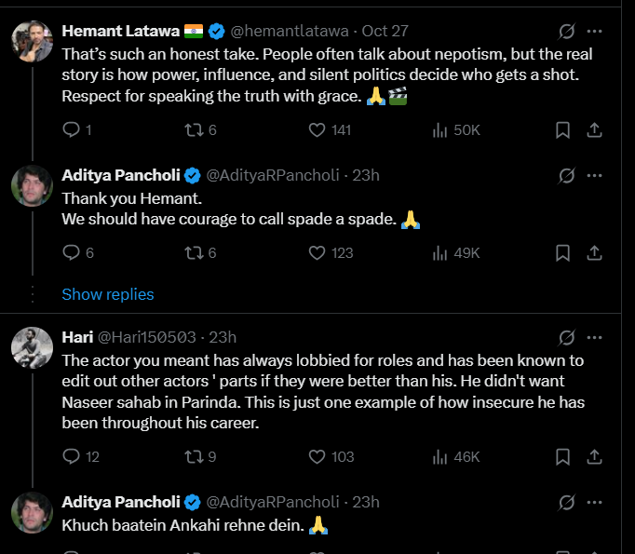
Task: Like Hemant Latawa's tweet
Action: click(316, 130)
